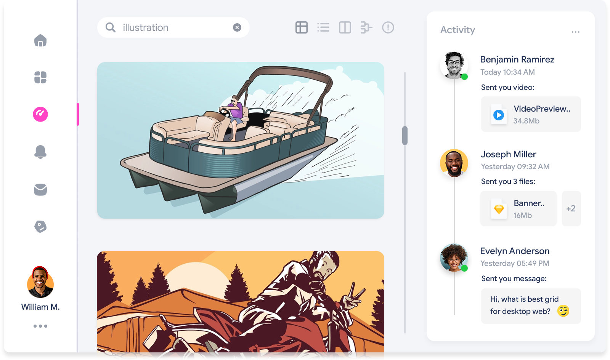Open the price tag icon in sidebar
Image resolution: width=610 pixels, height=360 pixels.
click(40, 226)
